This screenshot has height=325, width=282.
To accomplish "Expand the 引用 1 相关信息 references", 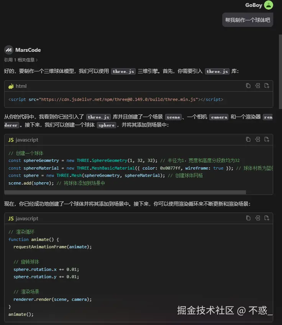I will pos(21,60).
